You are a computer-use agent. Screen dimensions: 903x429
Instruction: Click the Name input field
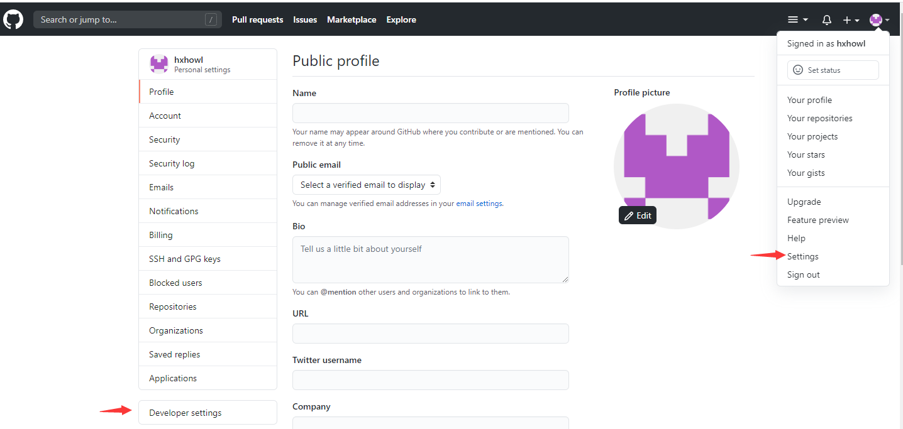(x=431, y=113)
